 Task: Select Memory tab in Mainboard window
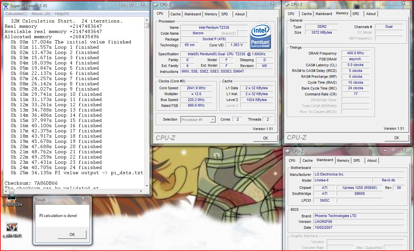click(x=343, y=160)
